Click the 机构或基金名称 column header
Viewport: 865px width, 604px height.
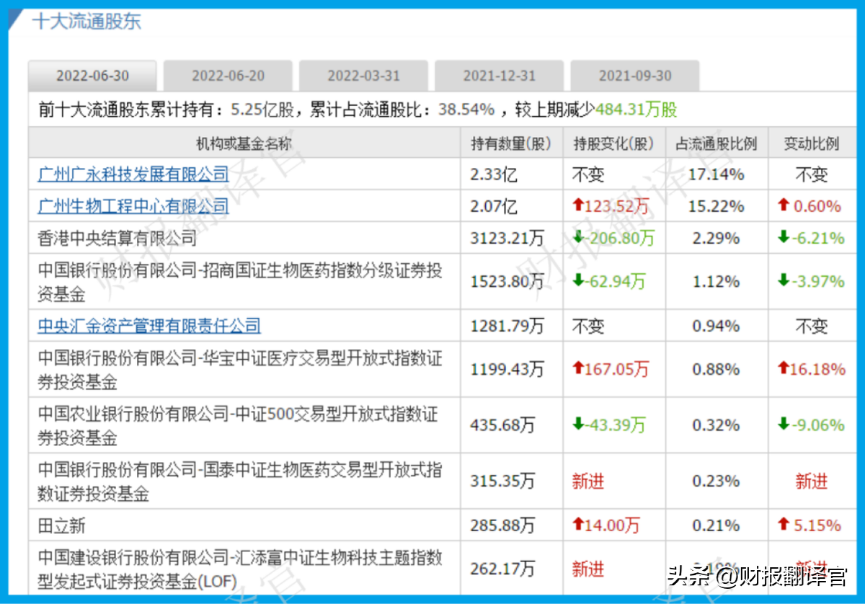[244, 143]
